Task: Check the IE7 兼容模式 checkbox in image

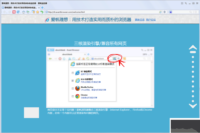Action: [x=73, y=73]
